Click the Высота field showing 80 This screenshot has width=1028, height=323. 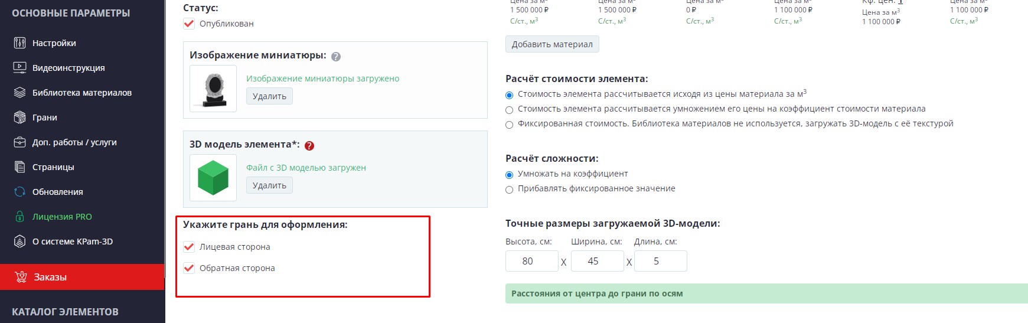pyautogui.click(x=531, y=261)
